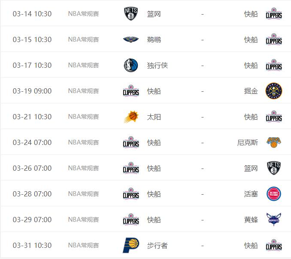291x259 pixels.
Task: Click the Dallas Mavericks logo
Action: [131, 65]
